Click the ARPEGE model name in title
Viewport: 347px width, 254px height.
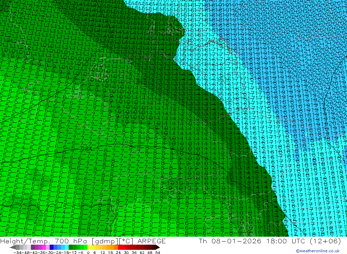(151, 241)
